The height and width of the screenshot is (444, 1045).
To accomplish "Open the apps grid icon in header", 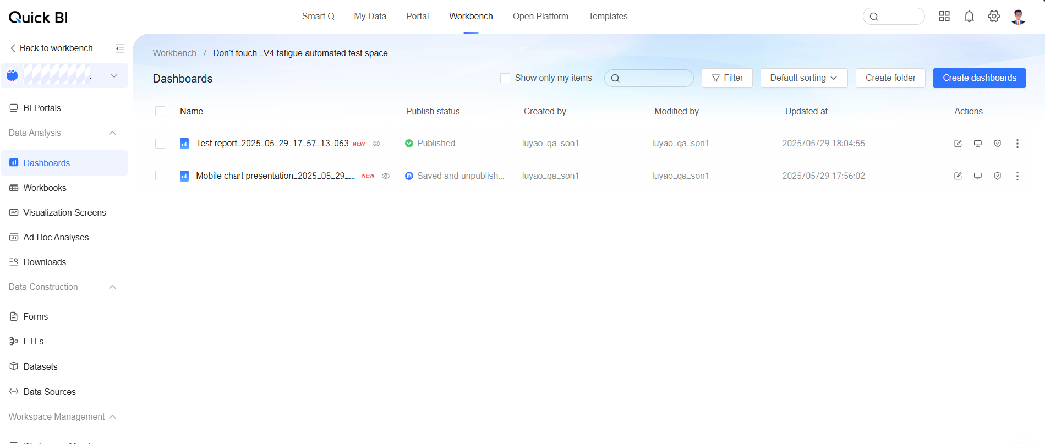I will pyautogui.click(x=944, y=17).
